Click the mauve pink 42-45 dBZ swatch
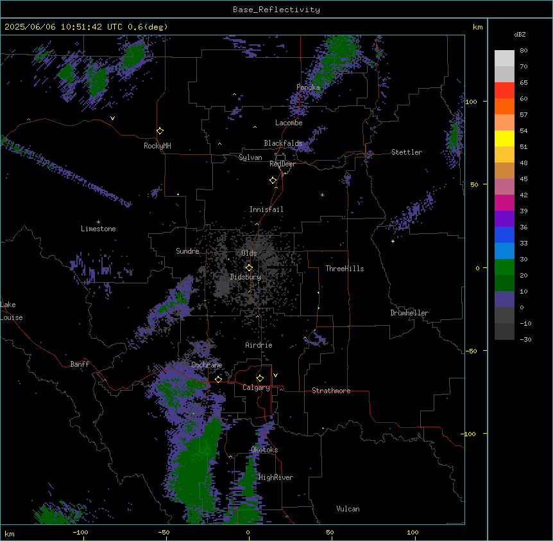Screen dimensions: 553x541 coord(504,187)
